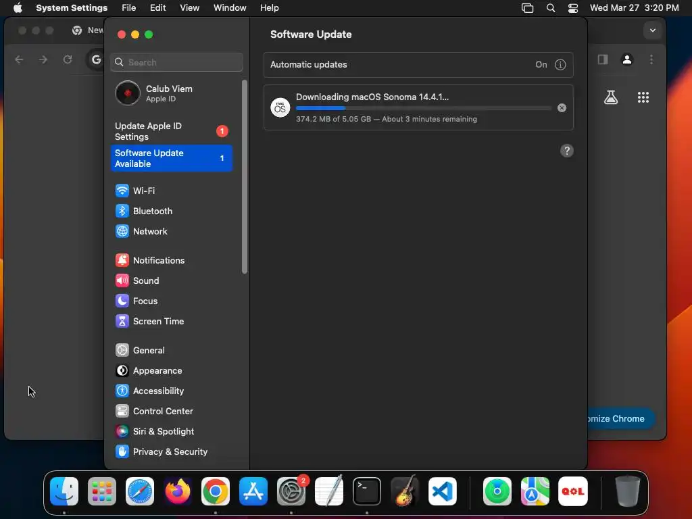Launch Terminal from the Dock
This screenshot has height=519, width=692.
point(367,491)
